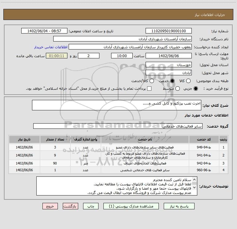Viewport: 237px width, 229px height.
Task: Click the deadline hour field 10:00
Action: pyautogui.click(x=122, y=56)
